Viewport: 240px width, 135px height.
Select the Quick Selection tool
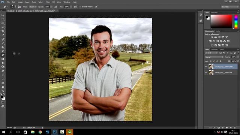click(3, 27)
